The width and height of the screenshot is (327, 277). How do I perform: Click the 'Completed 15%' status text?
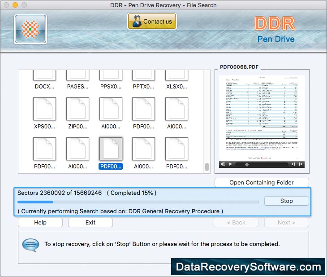tap(132, 193)
